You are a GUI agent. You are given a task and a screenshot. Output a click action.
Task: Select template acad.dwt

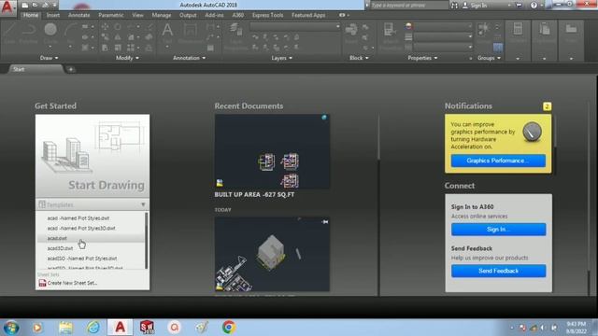point(57,239)
